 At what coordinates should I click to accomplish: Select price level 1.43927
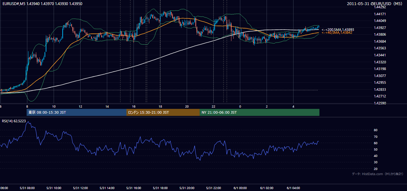380,28
